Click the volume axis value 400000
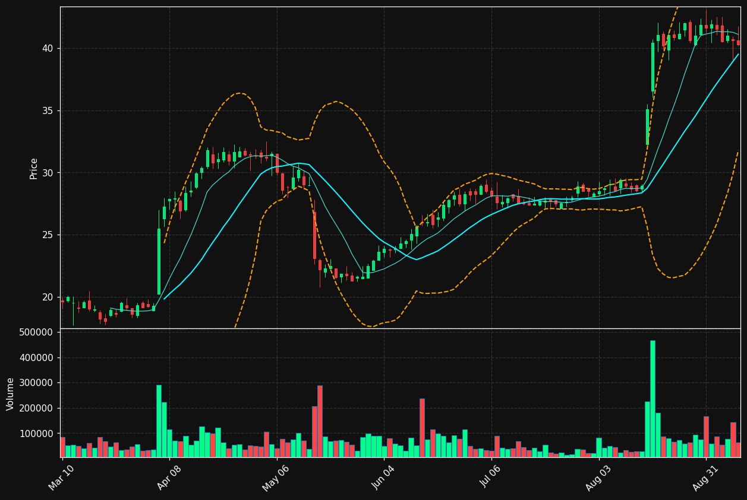Image resolution: width=747 pixels, height=500 pixels. point(36,357)
